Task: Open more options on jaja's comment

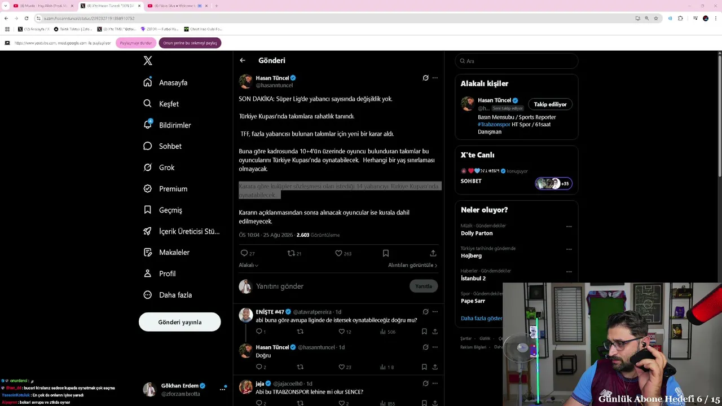Action: coord(435,383)
